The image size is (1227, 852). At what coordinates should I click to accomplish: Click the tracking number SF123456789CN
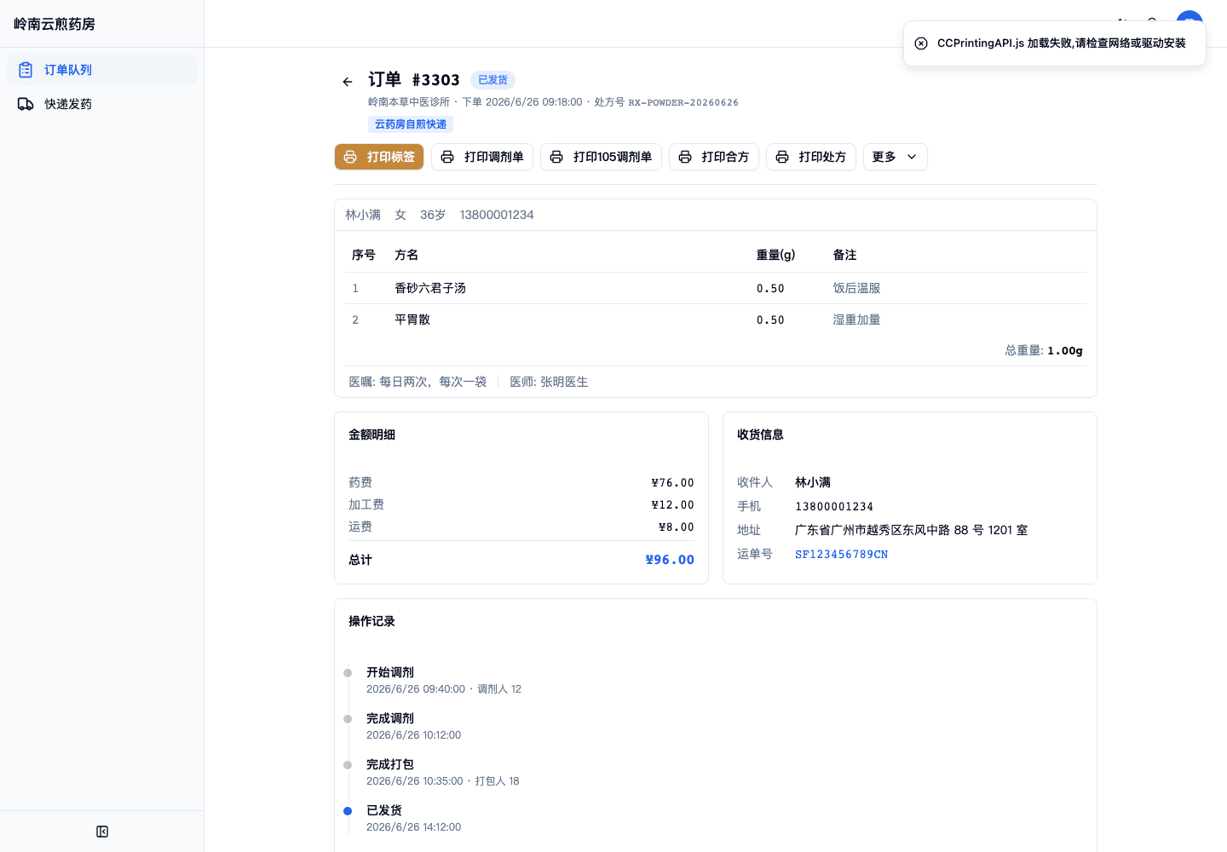[x=842, y=555]
